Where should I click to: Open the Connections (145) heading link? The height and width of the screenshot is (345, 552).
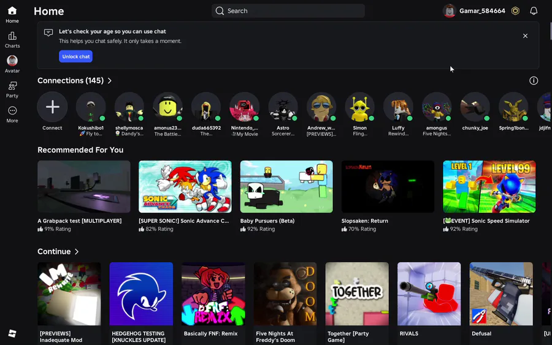point(71,80)
